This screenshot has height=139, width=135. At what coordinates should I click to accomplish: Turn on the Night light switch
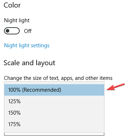(12, 31)
